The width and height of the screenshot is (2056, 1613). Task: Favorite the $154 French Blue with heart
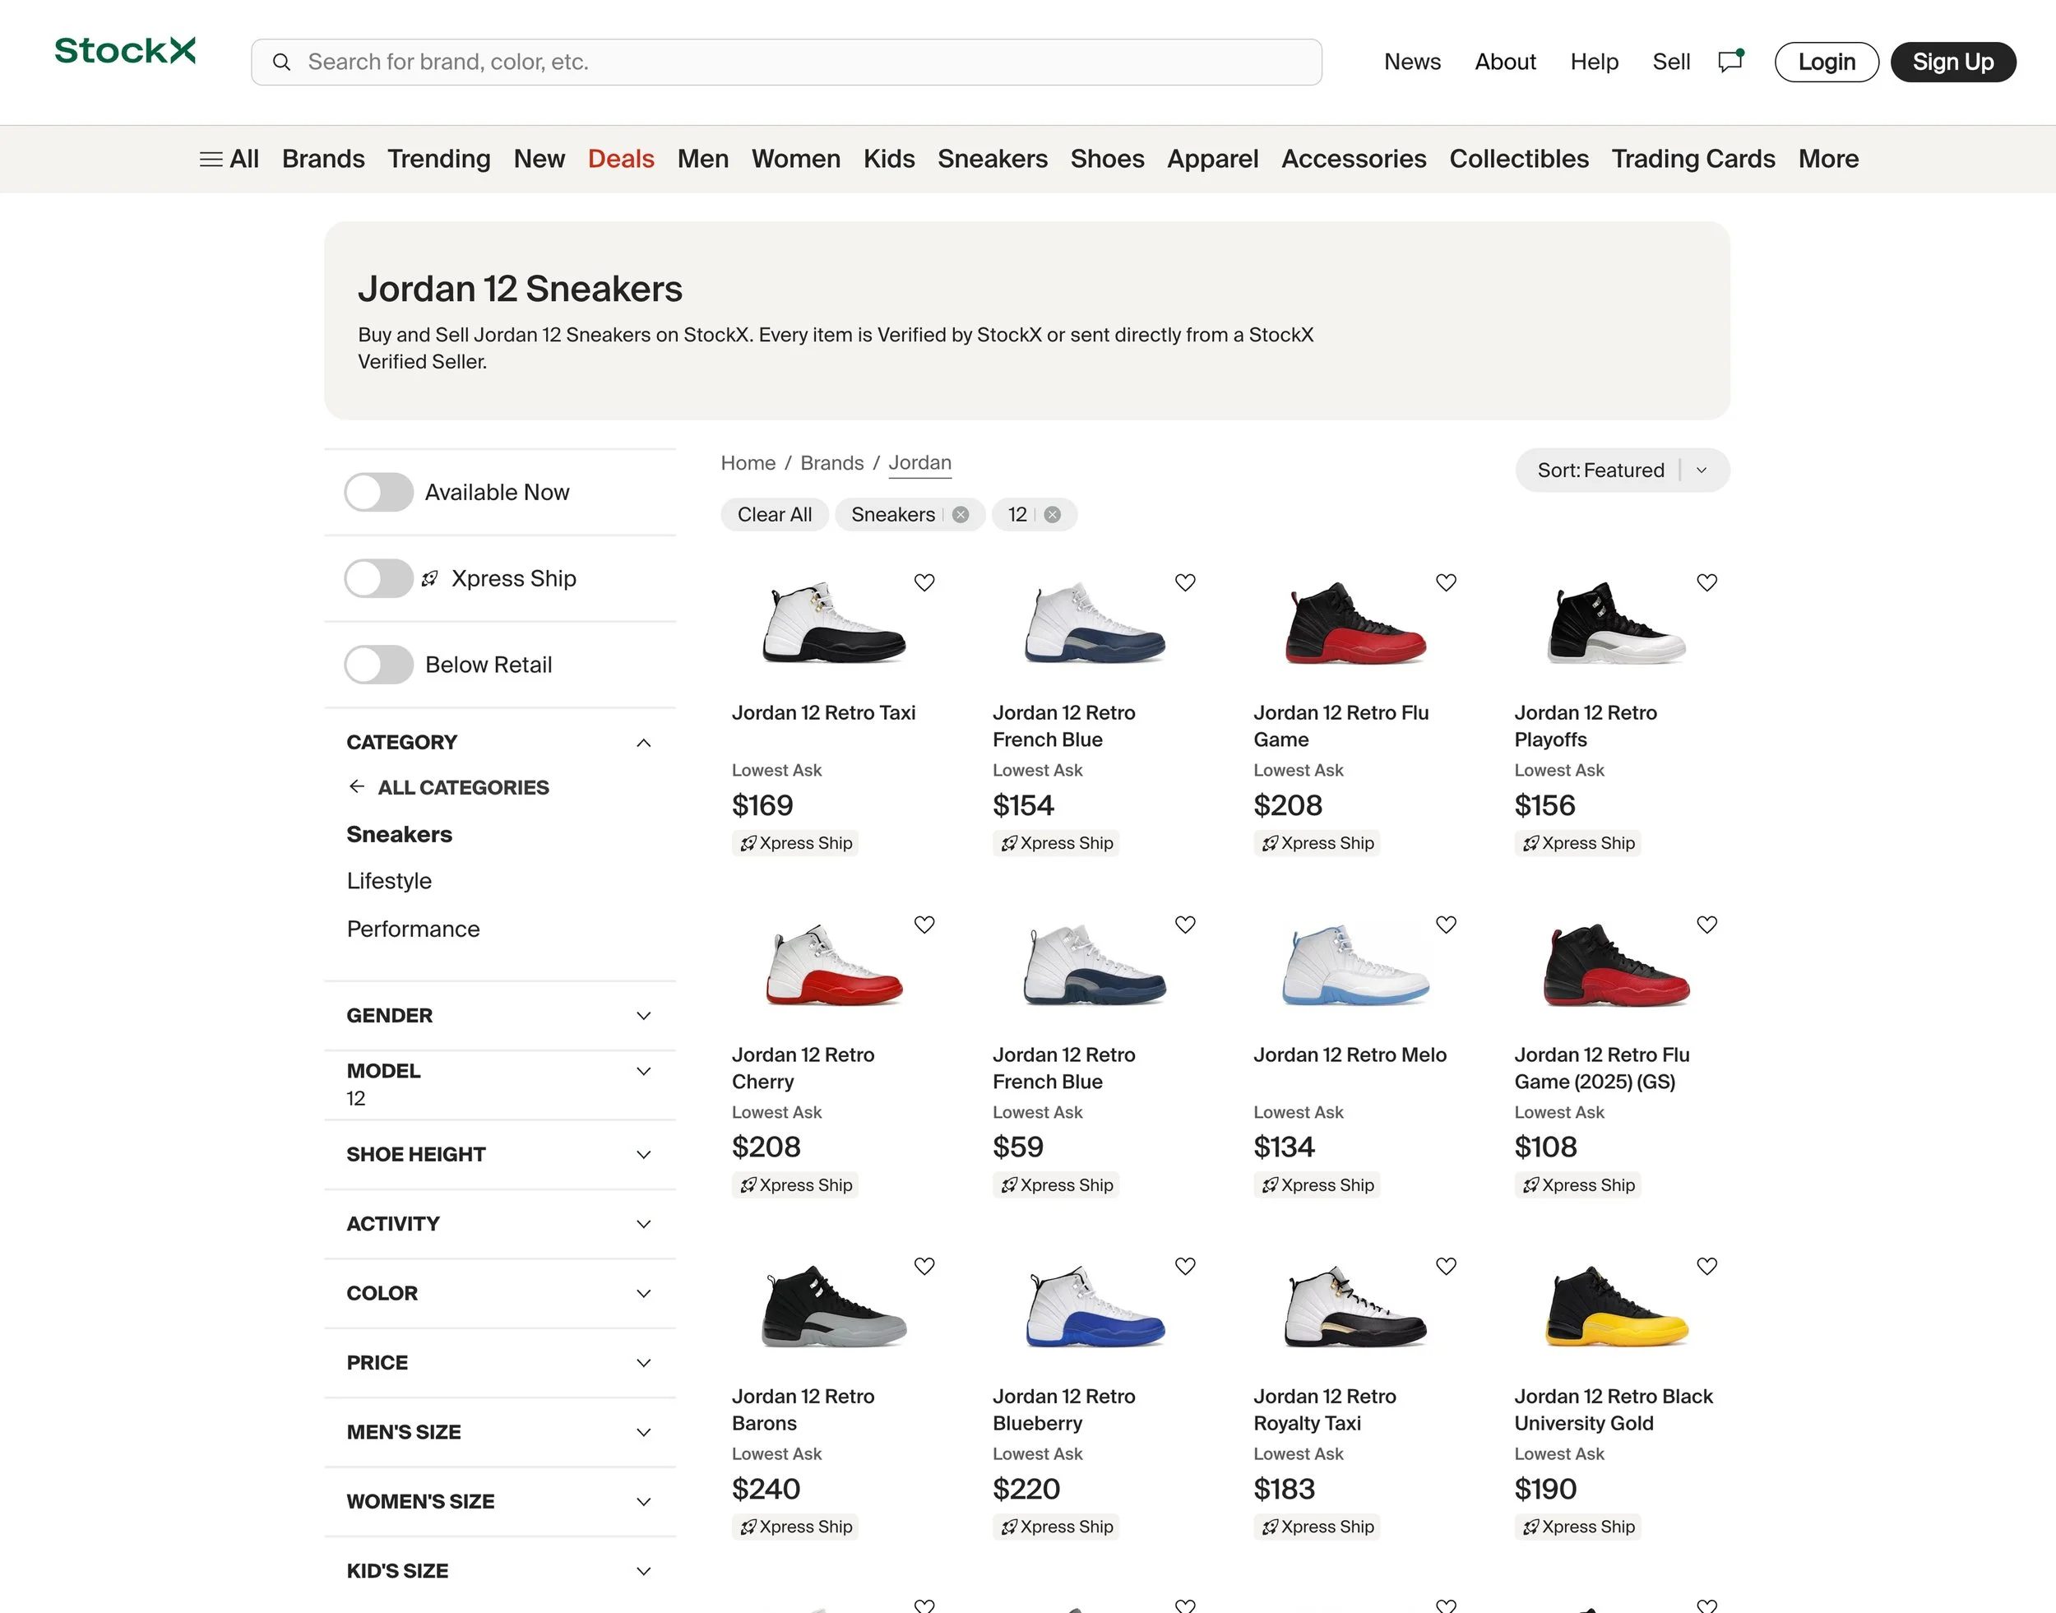click(x=1185, y=582)
